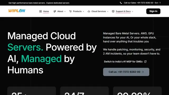Click the Sign In button
This screenshot has height=95, width=169.
(x=153, y=11)
